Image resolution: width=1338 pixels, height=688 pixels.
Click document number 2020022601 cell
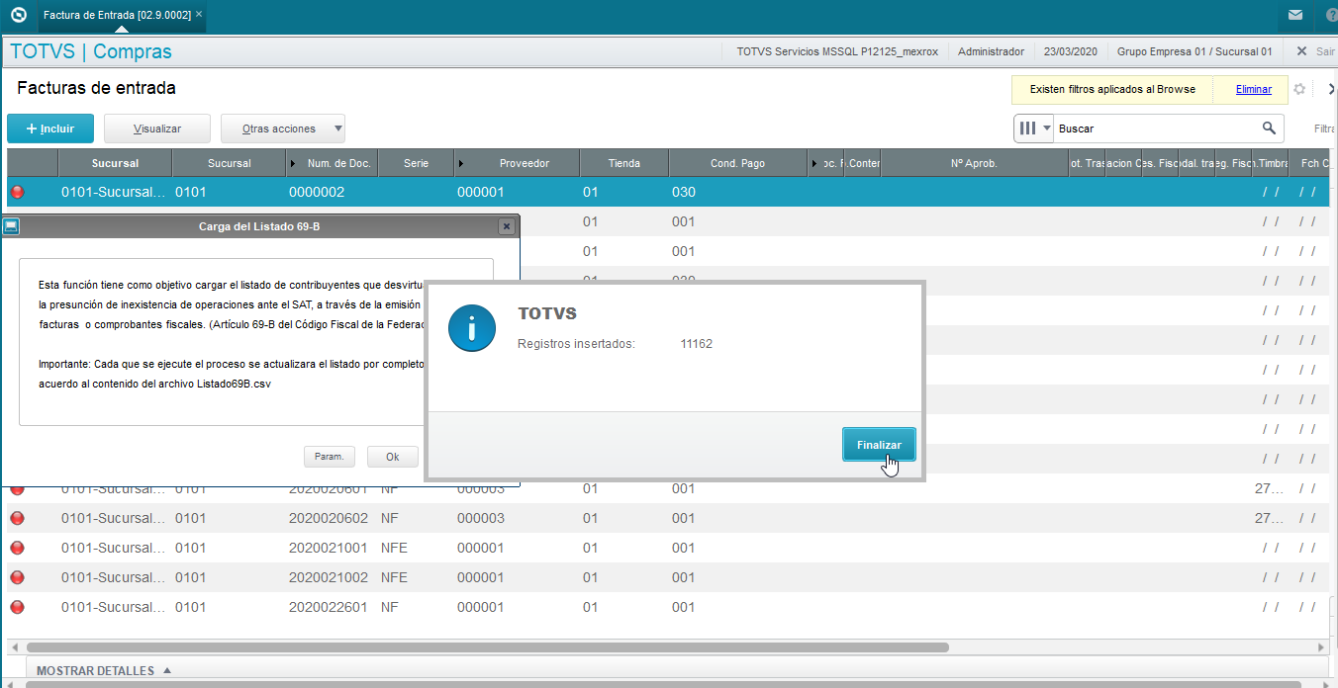[329, 607]
